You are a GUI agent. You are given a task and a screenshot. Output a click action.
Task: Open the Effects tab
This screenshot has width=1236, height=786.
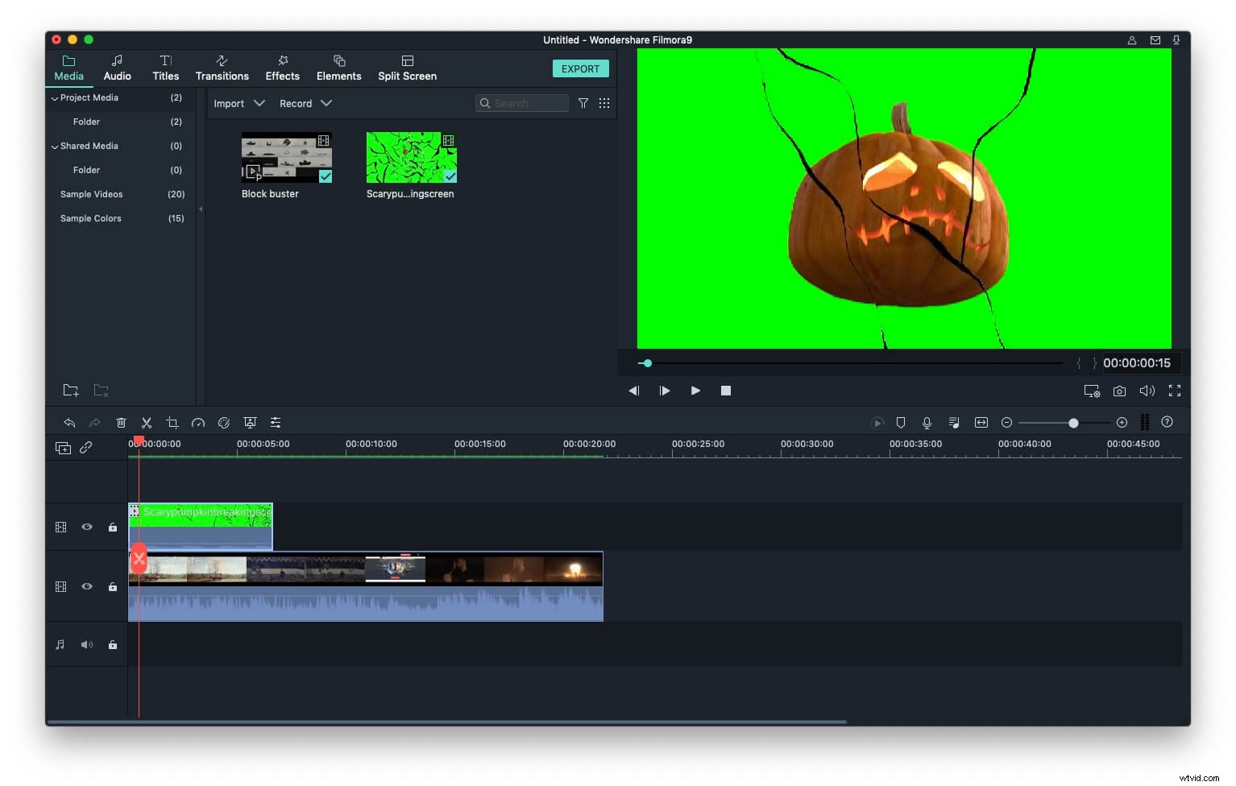(x=282, y=68)
